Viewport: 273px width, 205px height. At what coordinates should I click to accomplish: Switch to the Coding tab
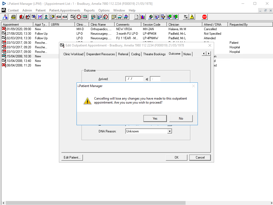(136, 54)
